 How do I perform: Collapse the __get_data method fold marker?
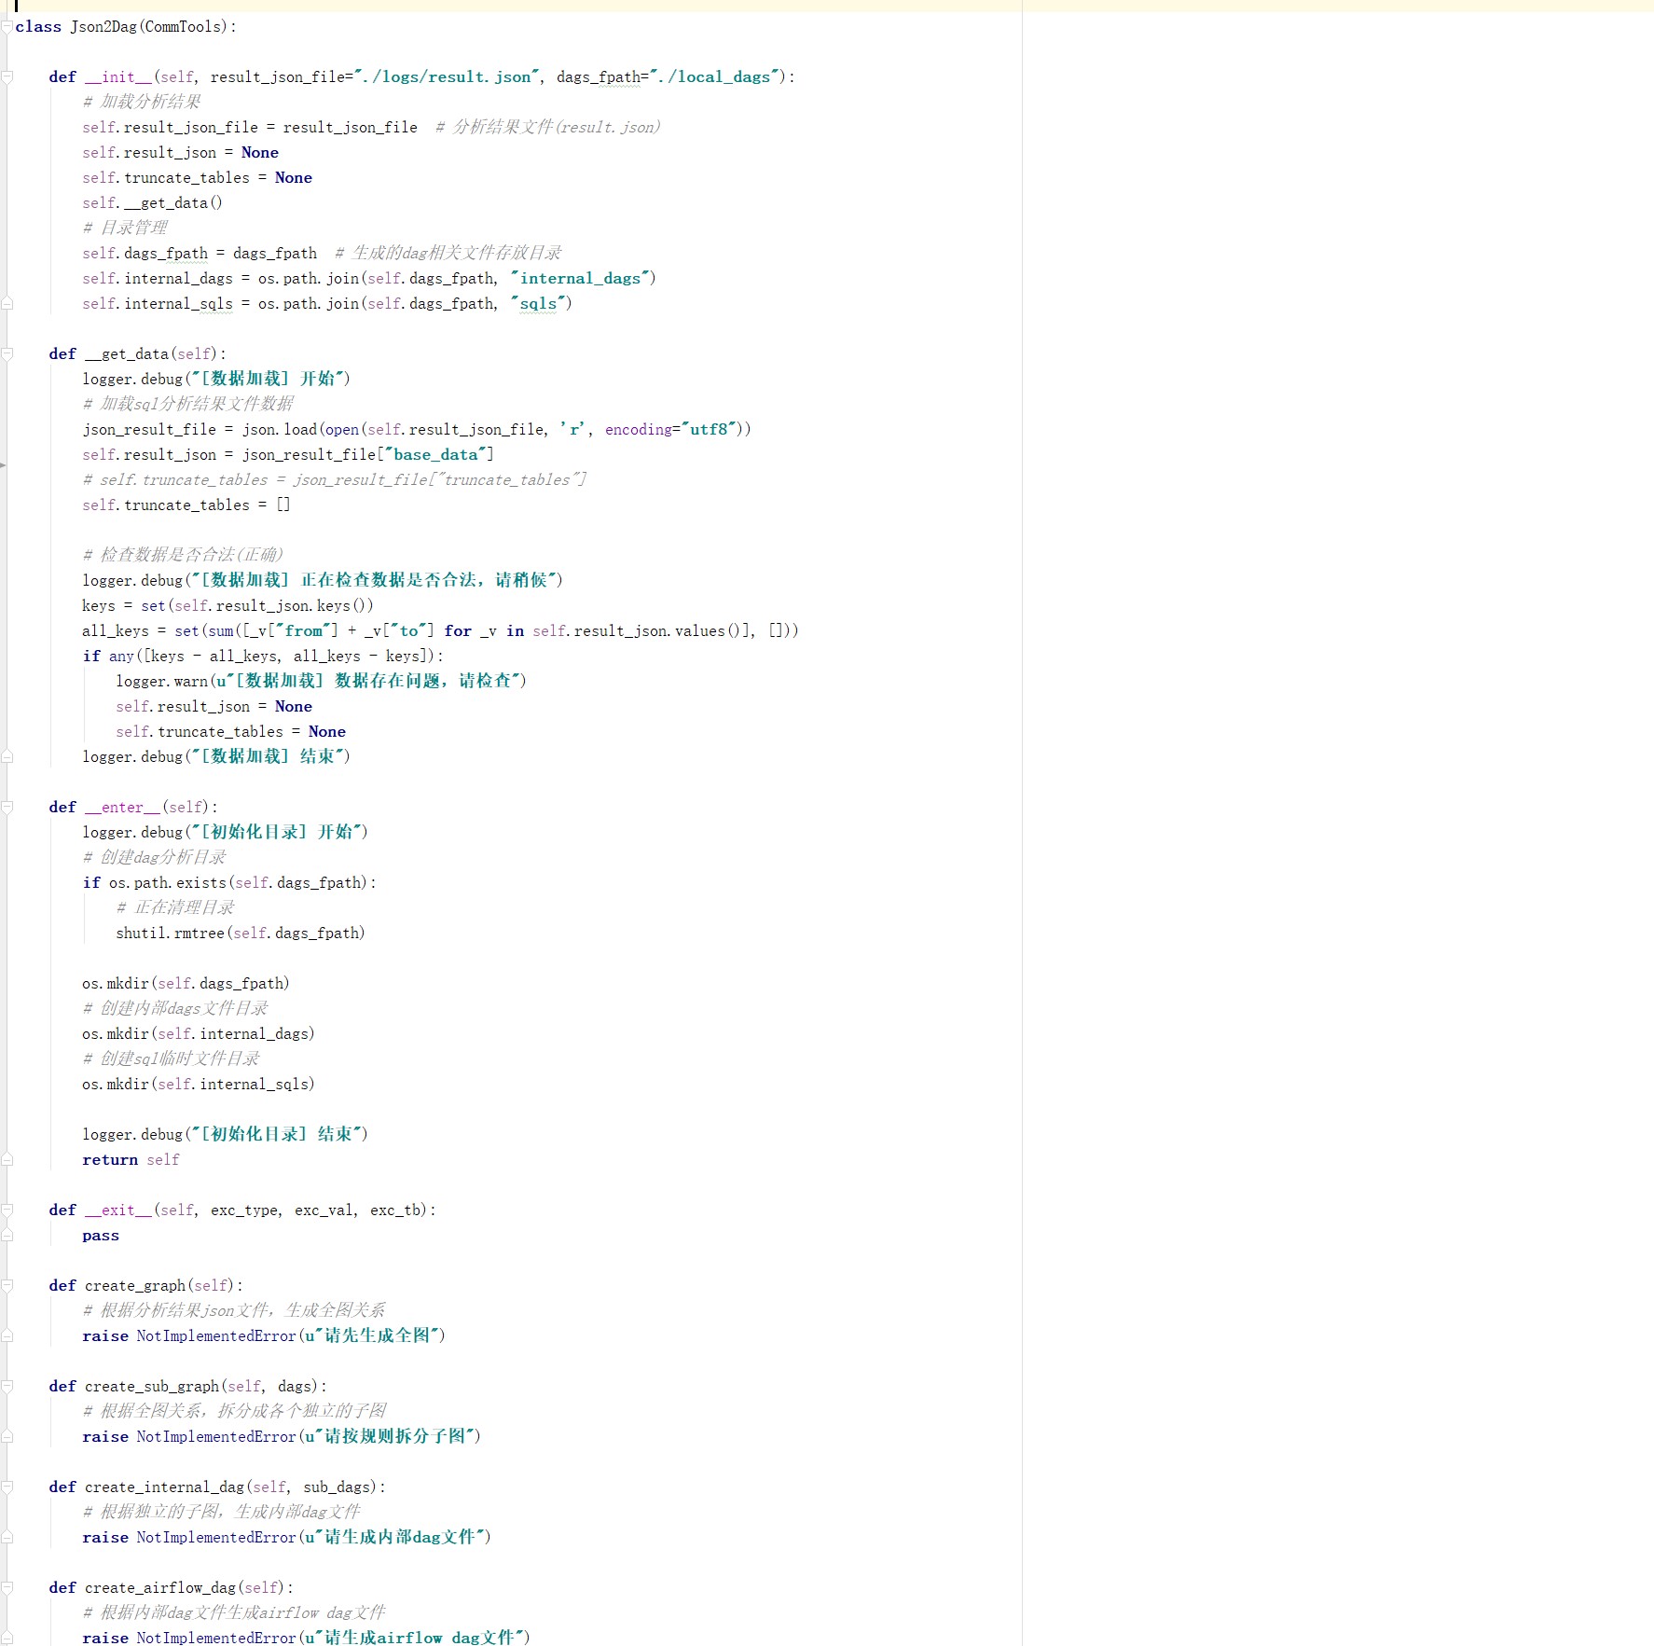[x=7, y=353]
